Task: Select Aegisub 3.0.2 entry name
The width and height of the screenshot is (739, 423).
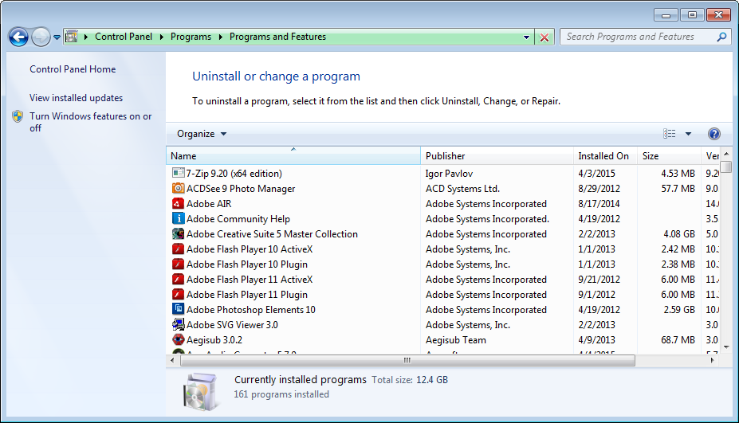Action: tap(214, 340)
